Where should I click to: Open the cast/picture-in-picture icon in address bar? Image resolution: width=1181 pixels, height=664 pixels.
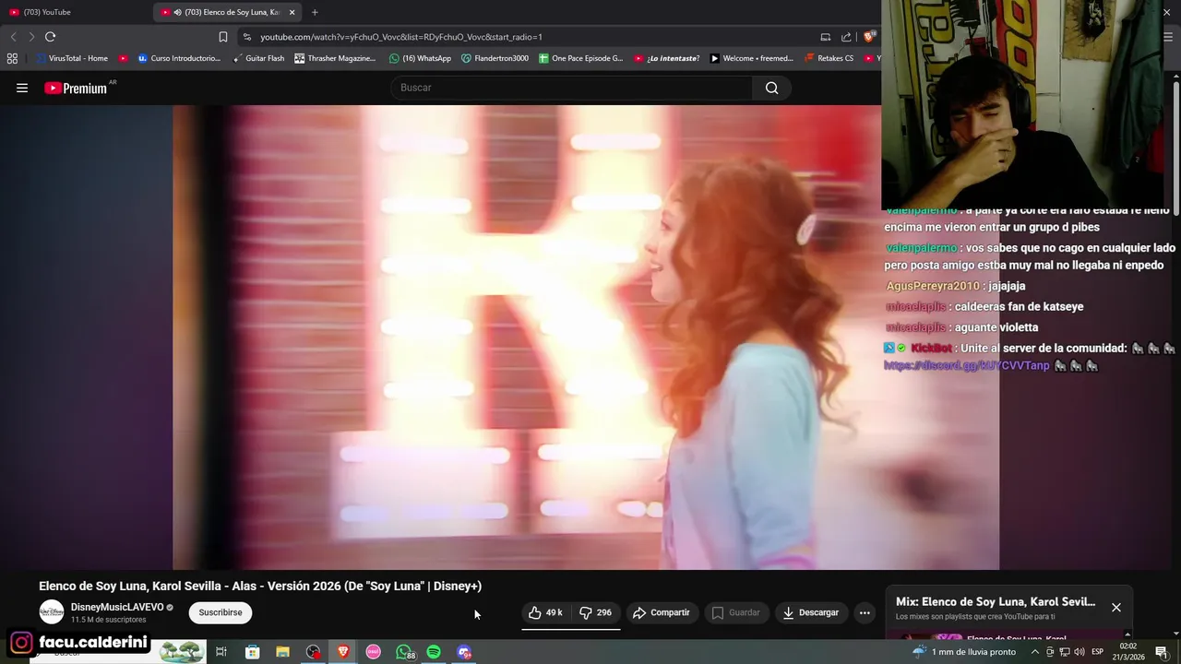point(825,37)
